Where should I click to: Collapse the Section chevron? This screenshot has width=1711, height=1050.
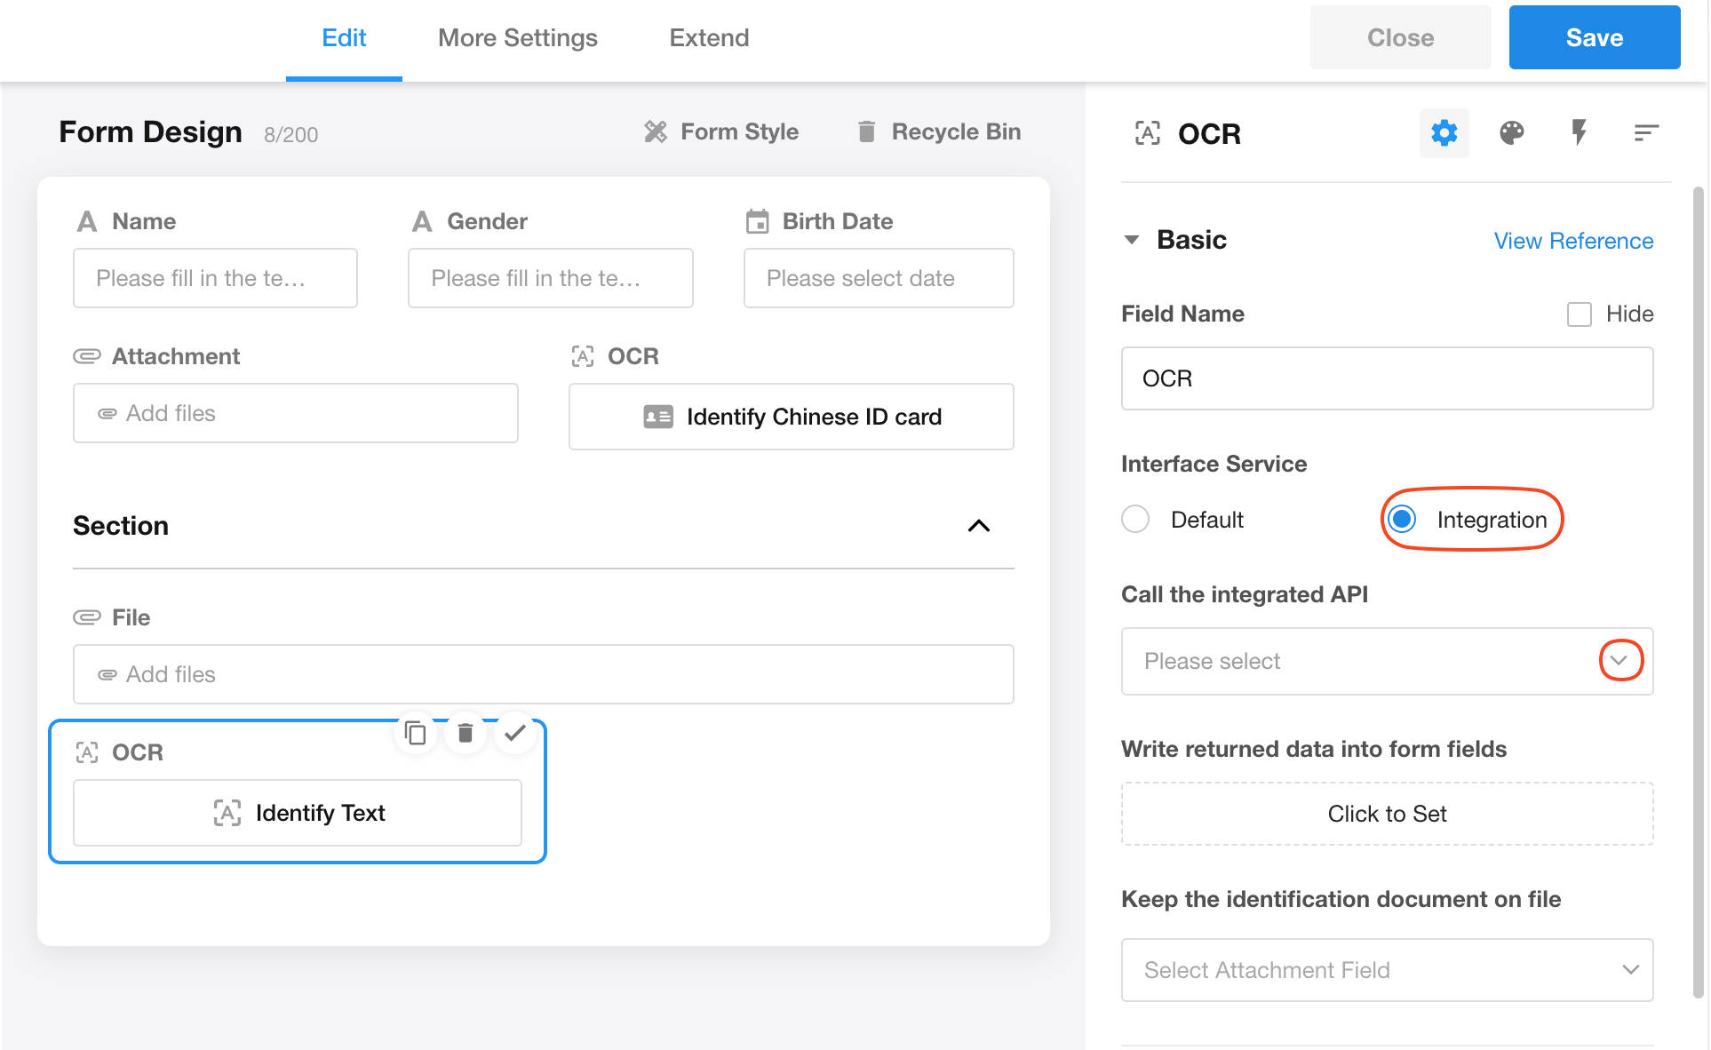click(x=978, y=526)
